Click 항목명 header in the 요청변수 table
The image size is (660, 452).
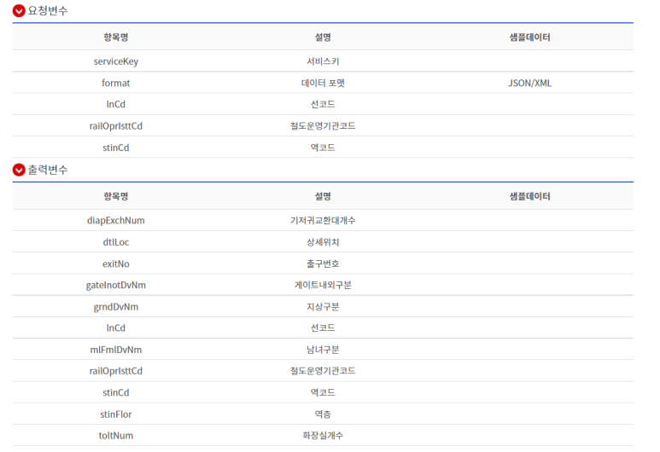click(116, 37)
